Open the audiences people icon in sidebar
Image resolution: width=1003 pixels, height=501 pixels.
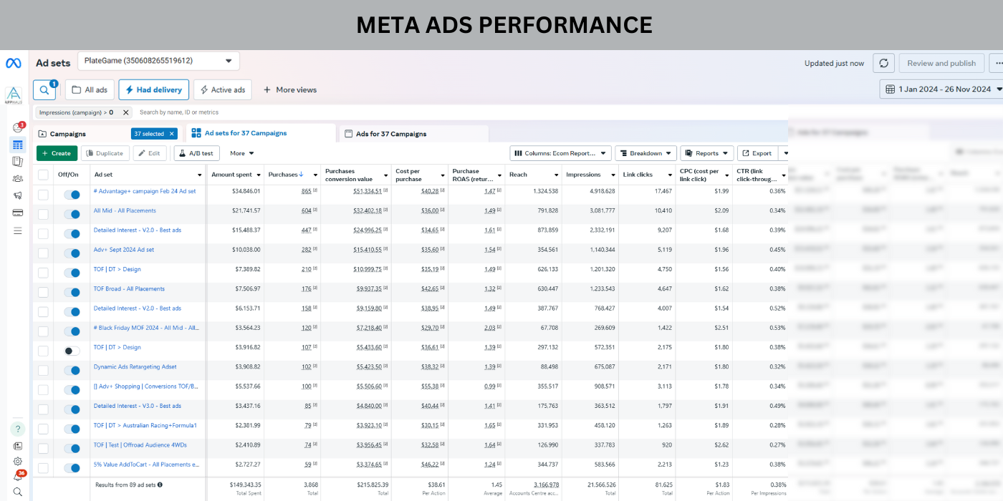click(x=17, y=178)
